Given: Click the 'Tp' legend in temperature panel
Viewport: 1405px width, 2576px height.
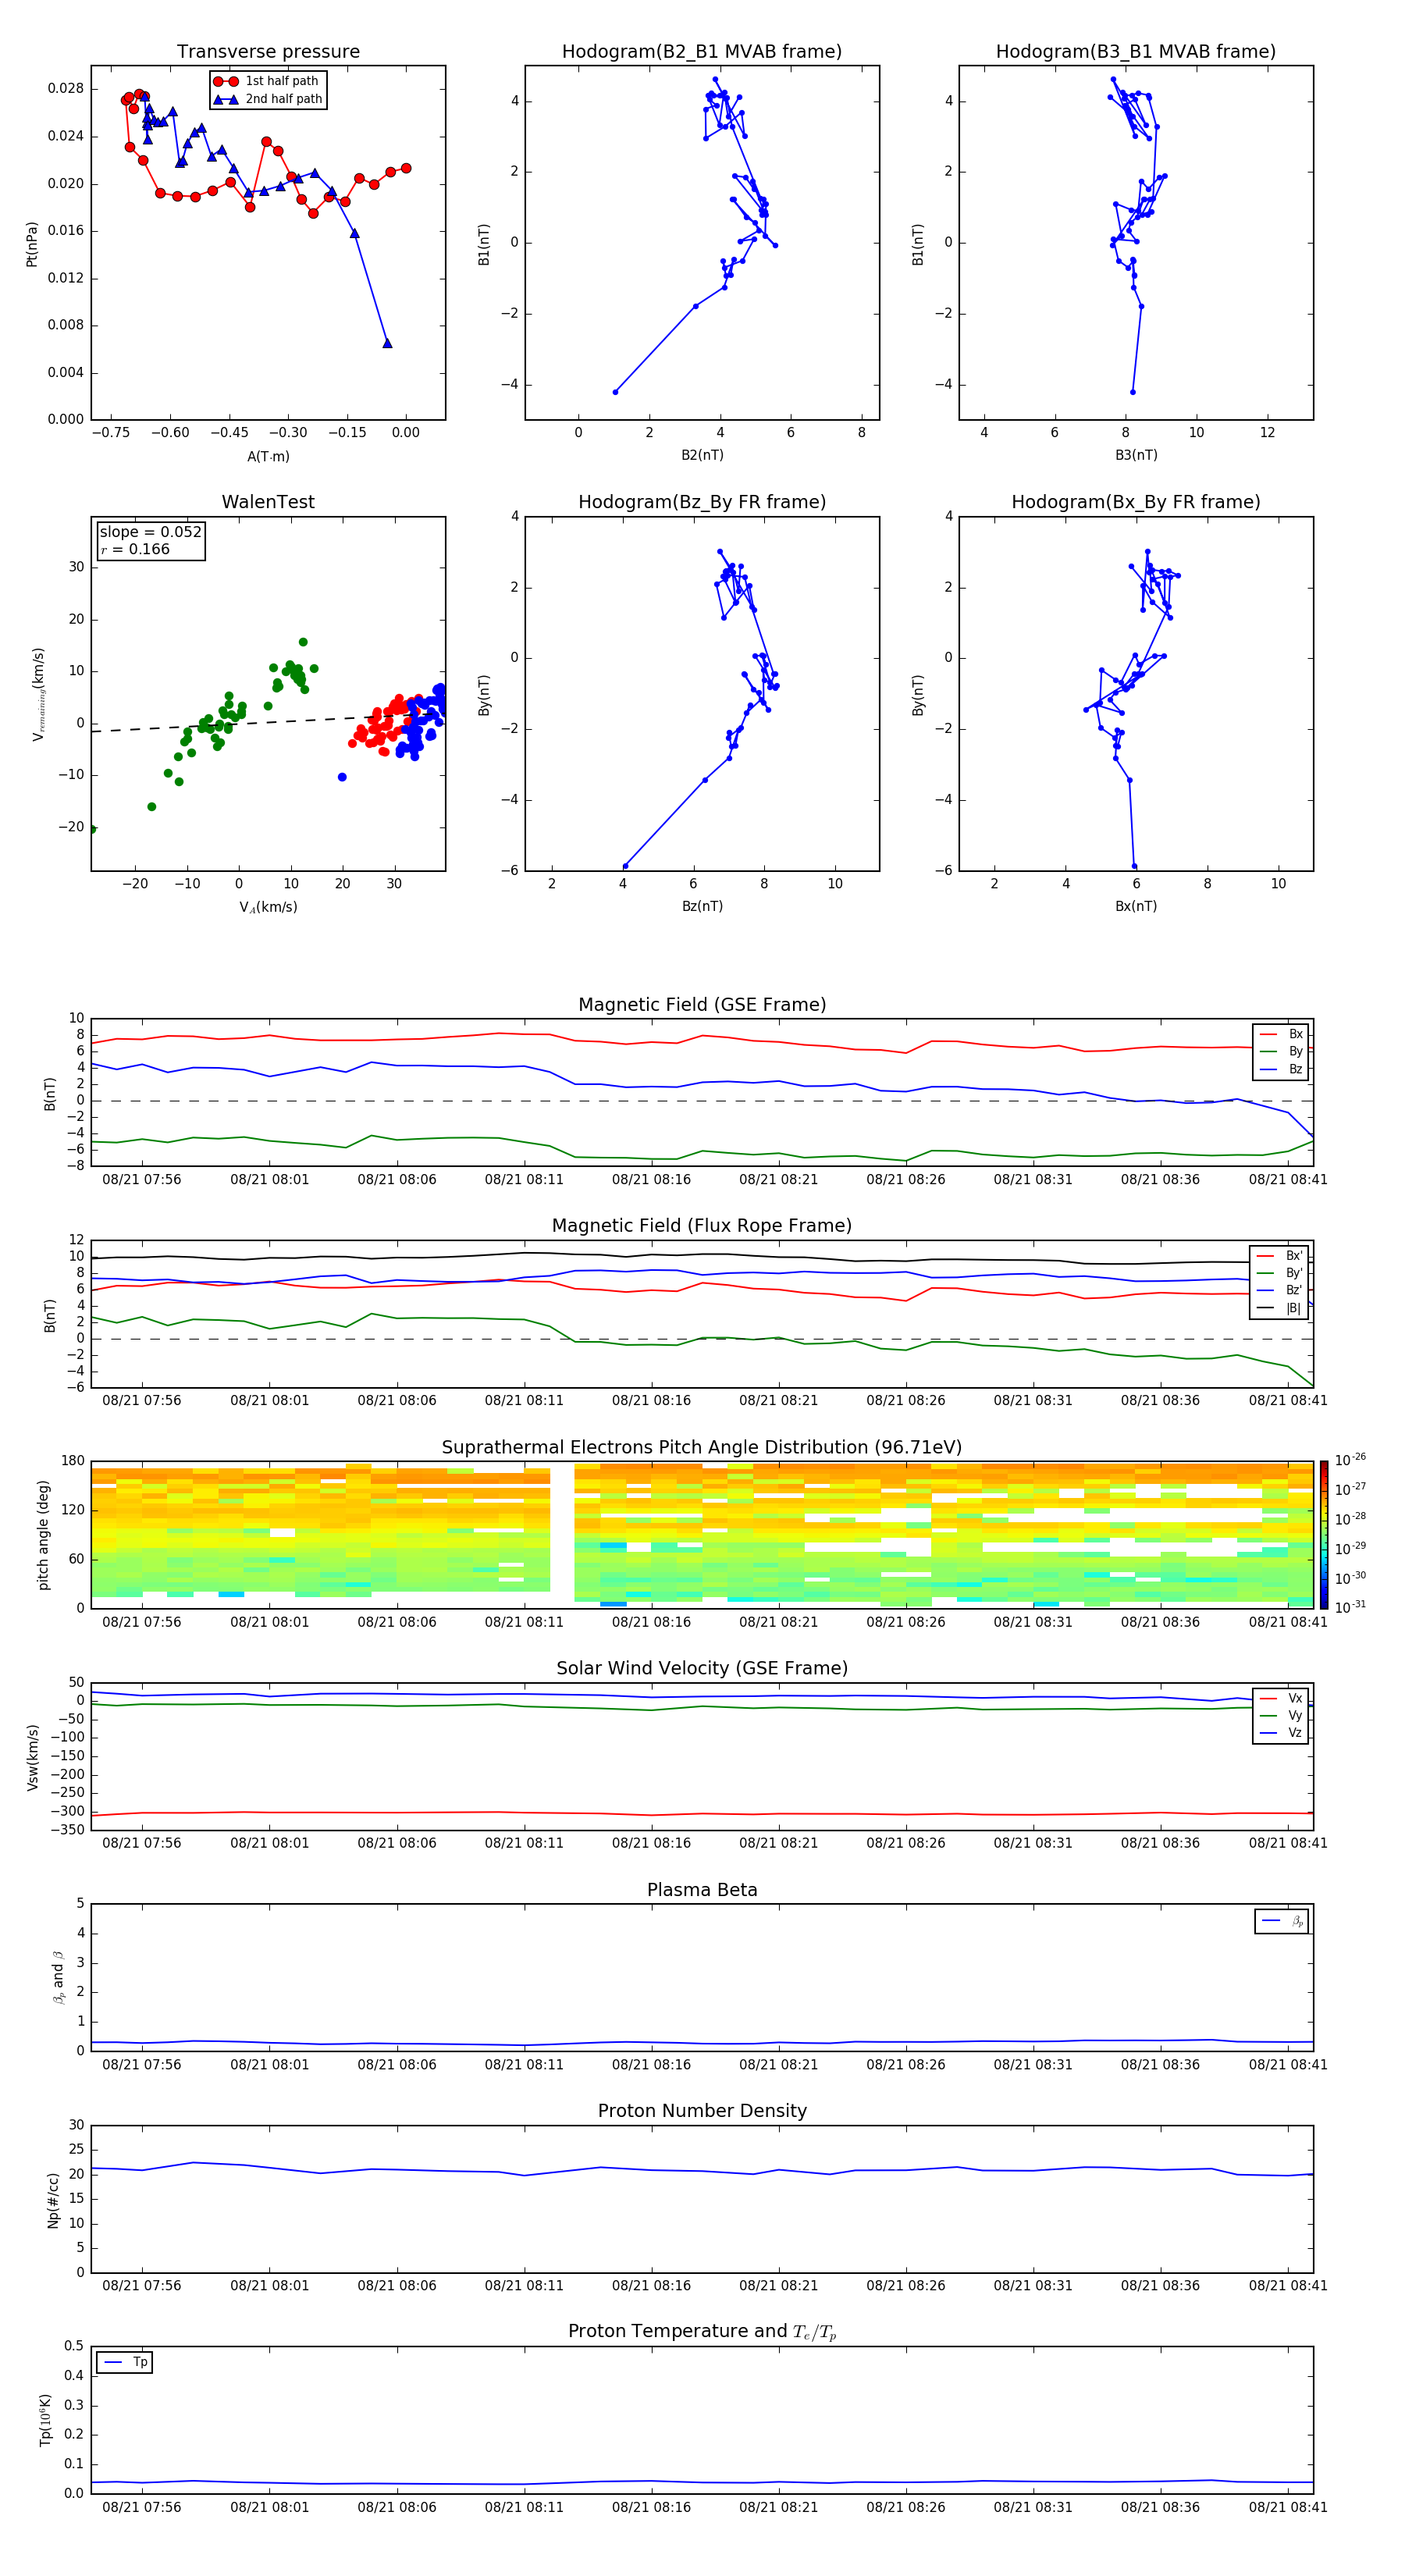Looking at the screenshot, I should coord(125,2362).
